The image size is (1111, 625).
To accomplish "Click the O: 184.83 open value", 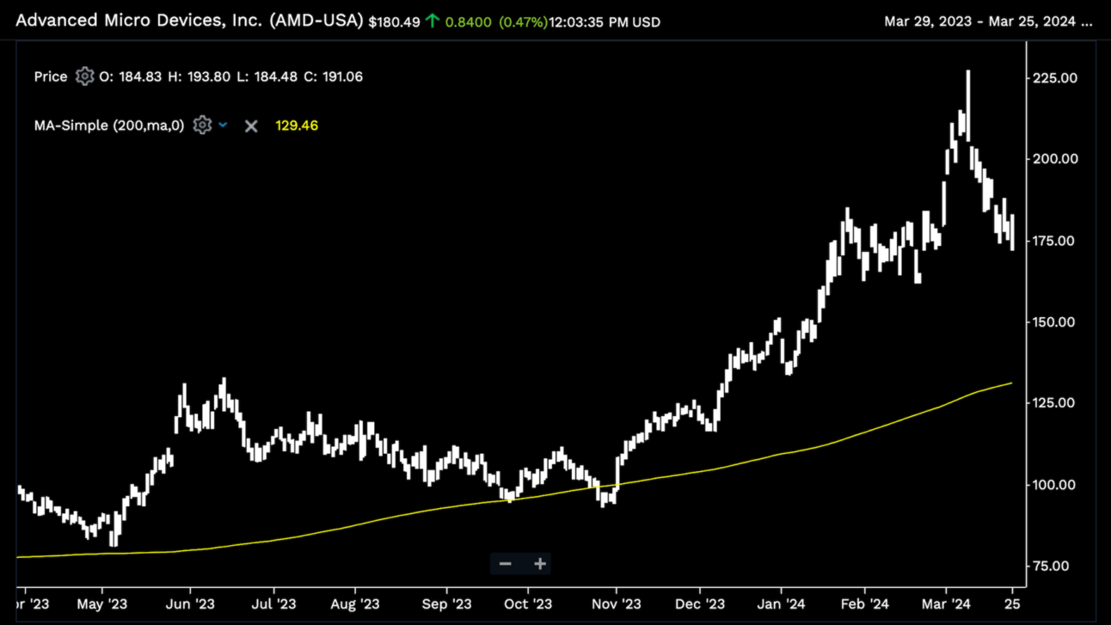I will click(x=131, y=77).
